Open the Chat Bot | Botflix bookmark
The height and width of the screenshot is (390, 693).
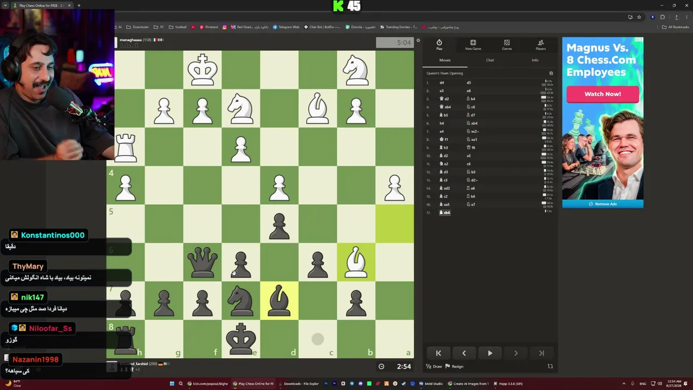coord(322,27)
